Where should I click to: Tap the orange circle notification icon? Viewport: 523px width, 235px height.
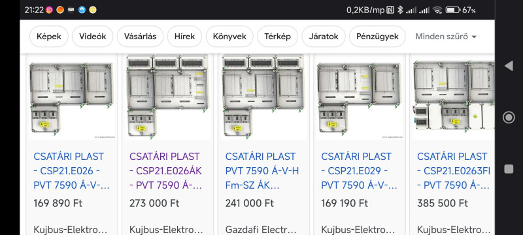60,10
